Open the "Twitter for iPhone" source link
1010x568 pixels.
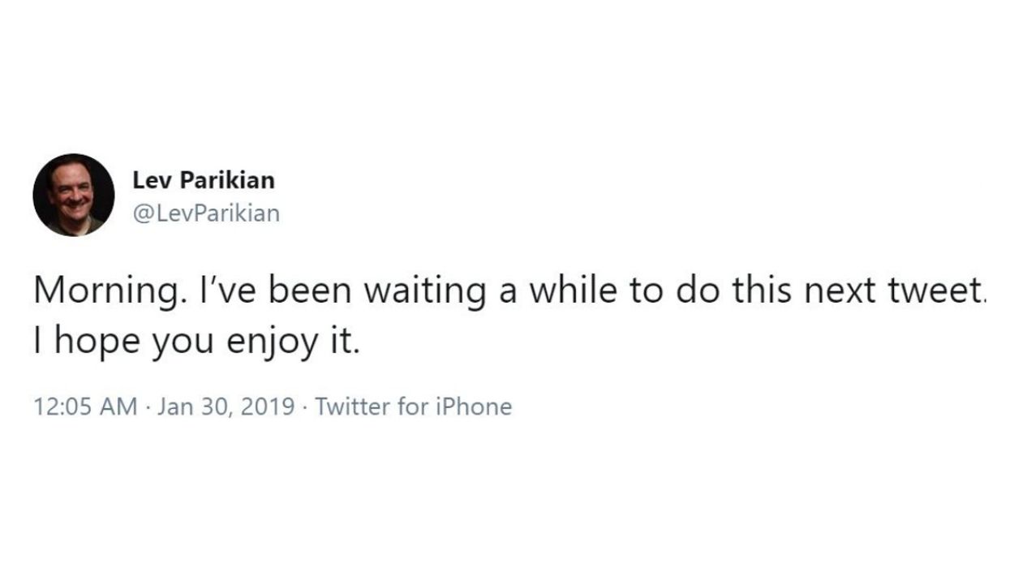pyautogui.click(x=413, y=407)
